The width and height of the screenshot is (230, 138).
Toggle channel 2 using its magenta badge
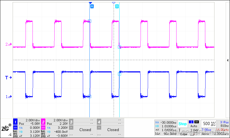[43, 122]
